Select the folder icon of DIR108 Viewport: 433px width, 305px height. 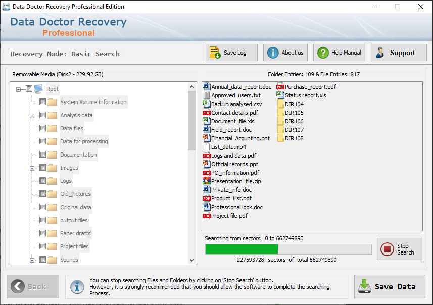point(280,138)
